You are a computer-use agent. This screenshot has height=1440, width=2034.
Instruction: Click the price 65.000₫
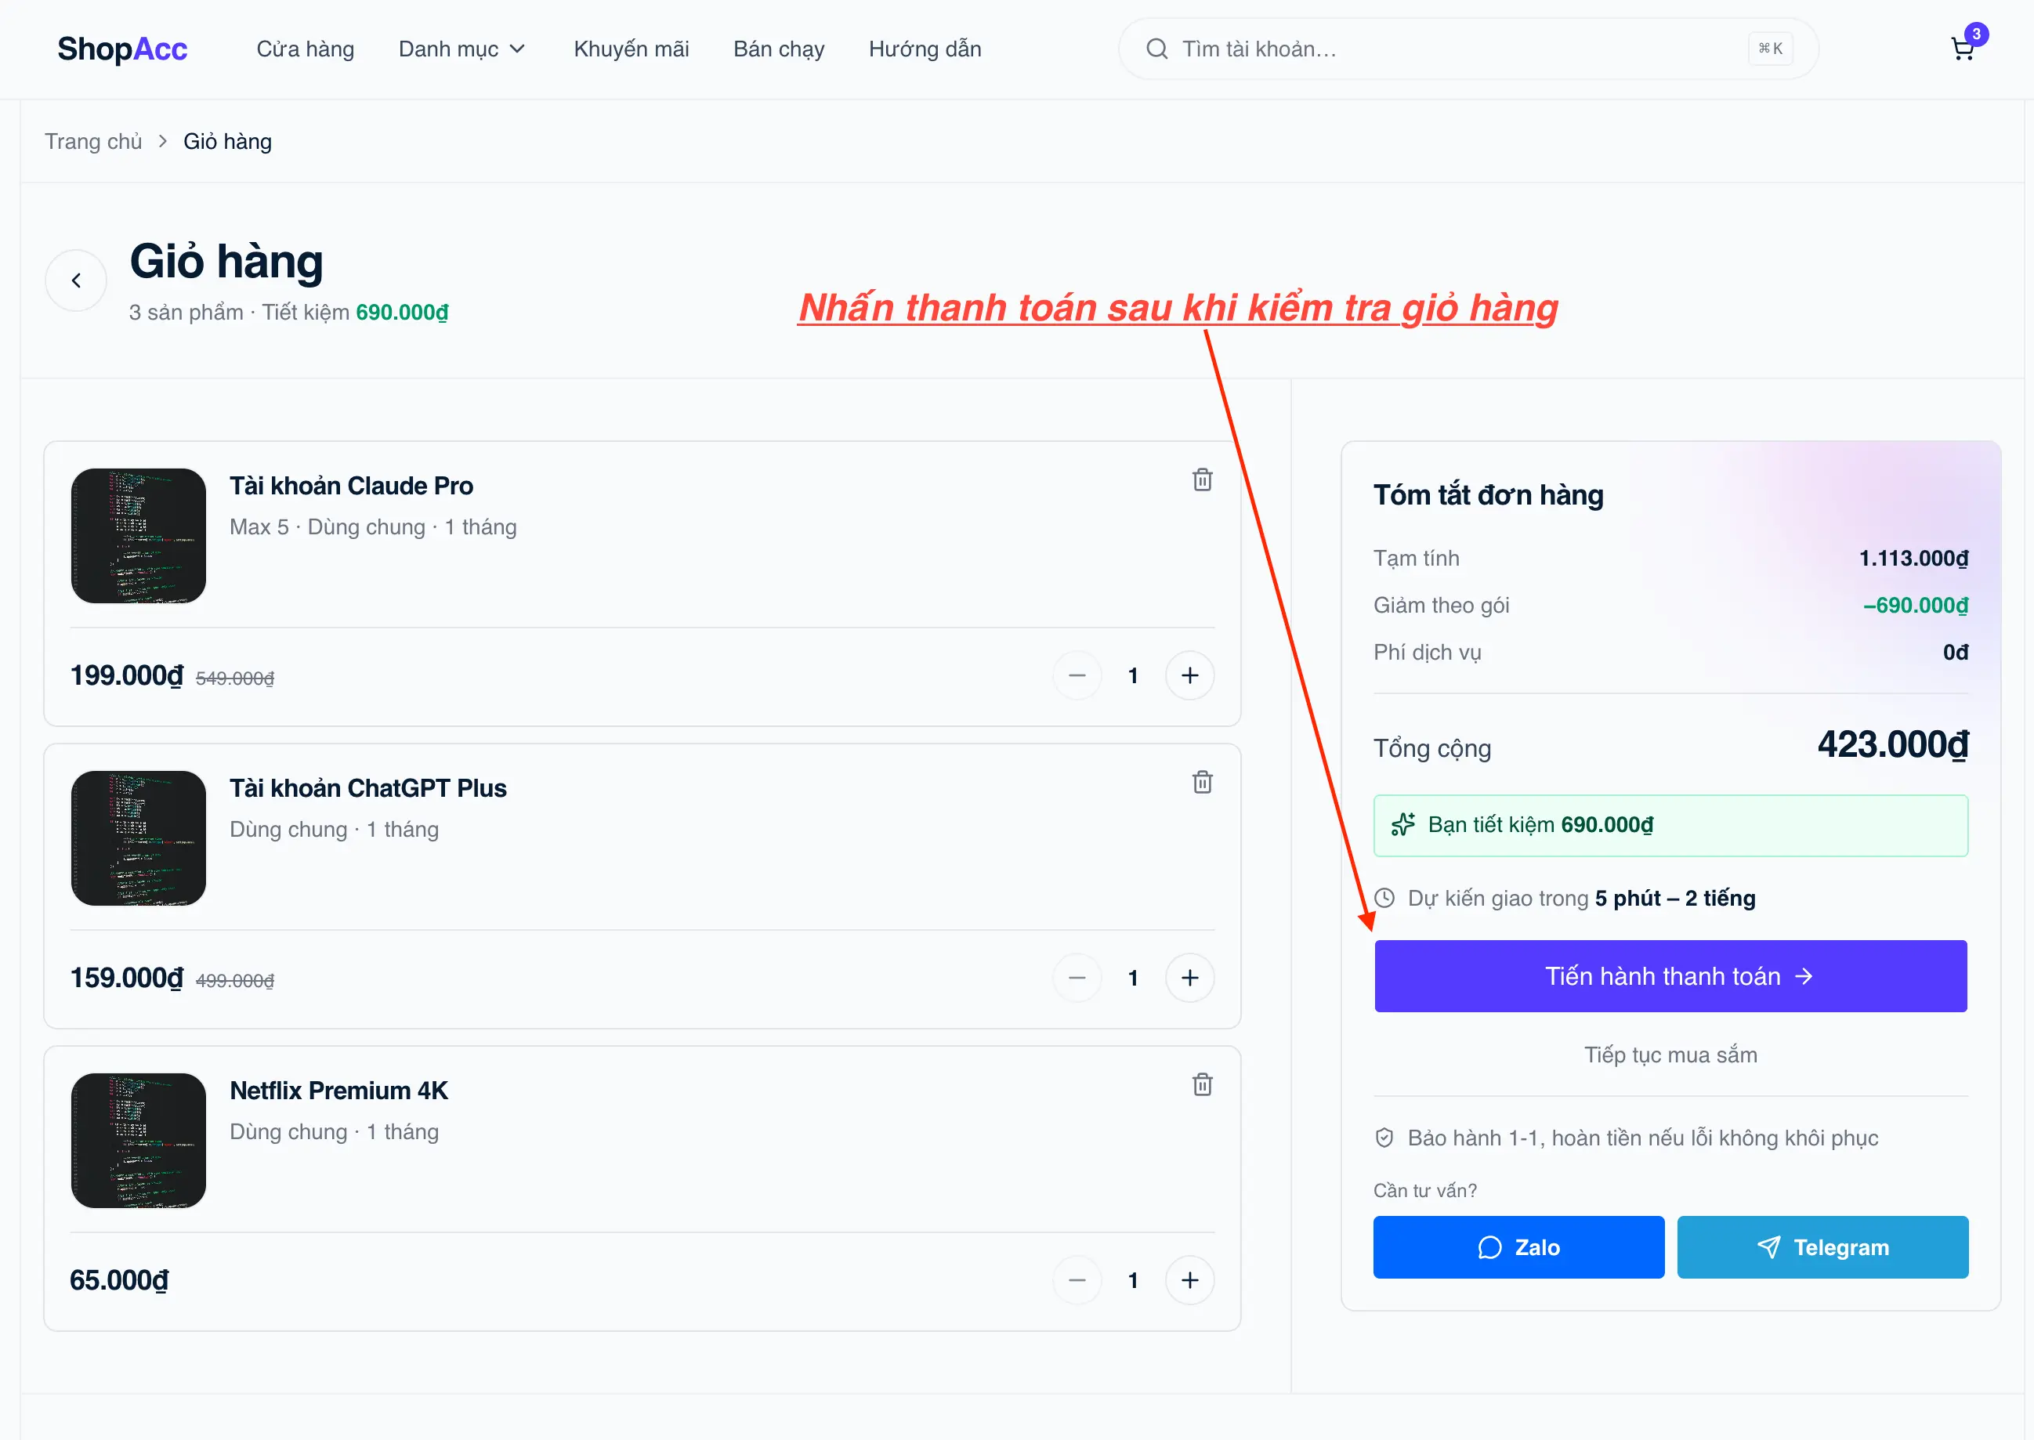pos(120,1280)
